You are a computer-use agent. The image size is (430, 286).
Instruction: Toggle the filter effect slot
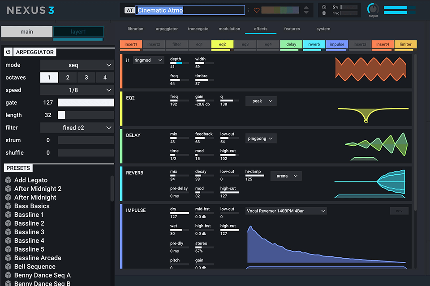click(x=176, y=44)
